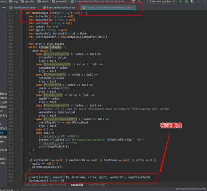The width and height of the screenshot is (207, 191).
Task: Collapse the side panel with minus icon
Action: coord(4,8)
